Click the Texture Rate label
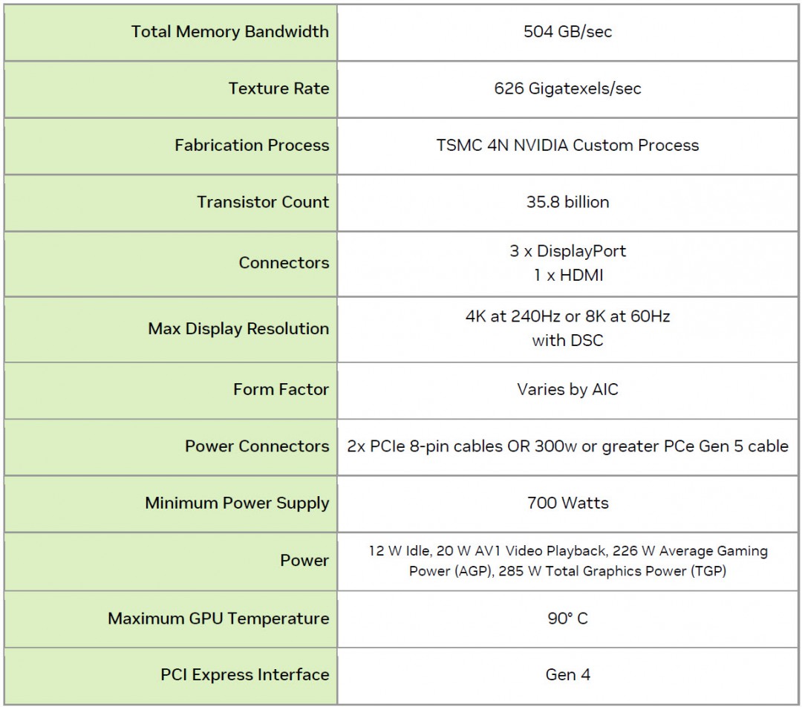Image resolution: width=802 pixels, height=707 pixels. (278, 88)
